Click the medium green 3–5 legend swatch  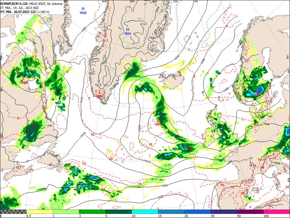(x=92, y=212)
